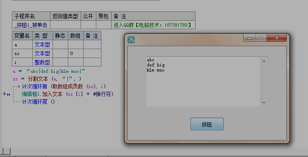The image size is (308, 157).
Task: Click the remark cell 进入QQ群【电脑技术
Action: 153,25
